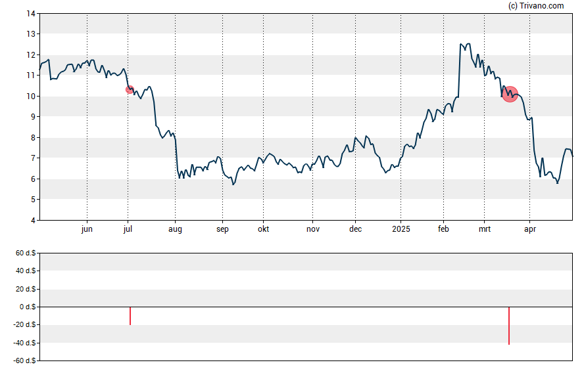Click the price axis value 13
The height and width of the screenshot is (371, 584).
click(31, 34)
